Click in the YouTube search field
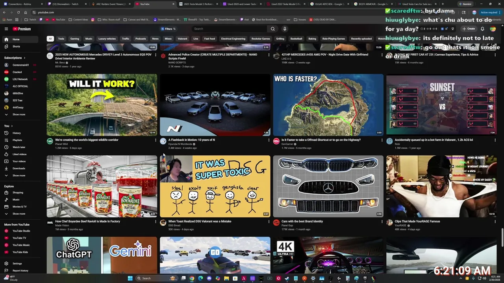504x283 pixels. point(229,29)
